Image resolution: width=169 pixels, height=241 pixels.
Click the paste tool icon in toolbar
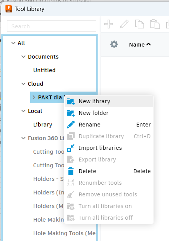coord(155,24)
